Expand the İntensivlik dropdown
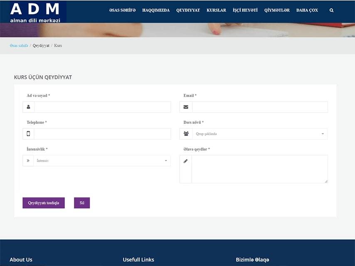Viewport: 355px width, 266px height. click(x=102, y=160)
